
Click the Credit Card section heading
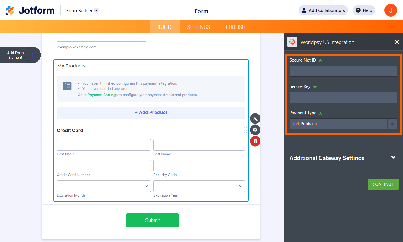coord(70,131)
